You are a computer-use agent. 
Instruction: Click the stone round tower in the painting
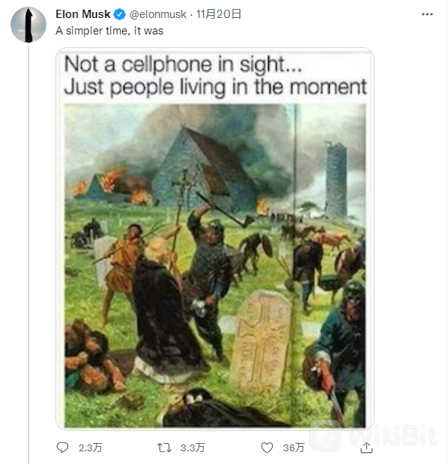click(x=336, y=180)
